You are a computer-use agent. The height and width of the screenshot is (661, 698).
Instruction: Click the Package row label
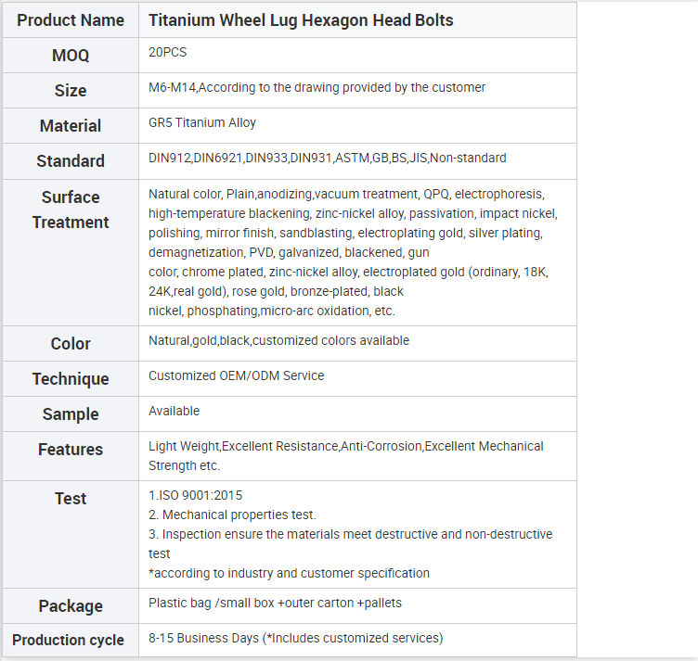click(x=71, y=606)
